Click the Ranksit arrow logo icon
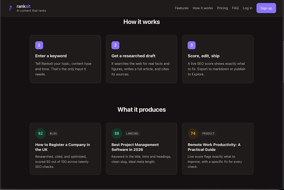The image size is (284, 190). point(11,8)
